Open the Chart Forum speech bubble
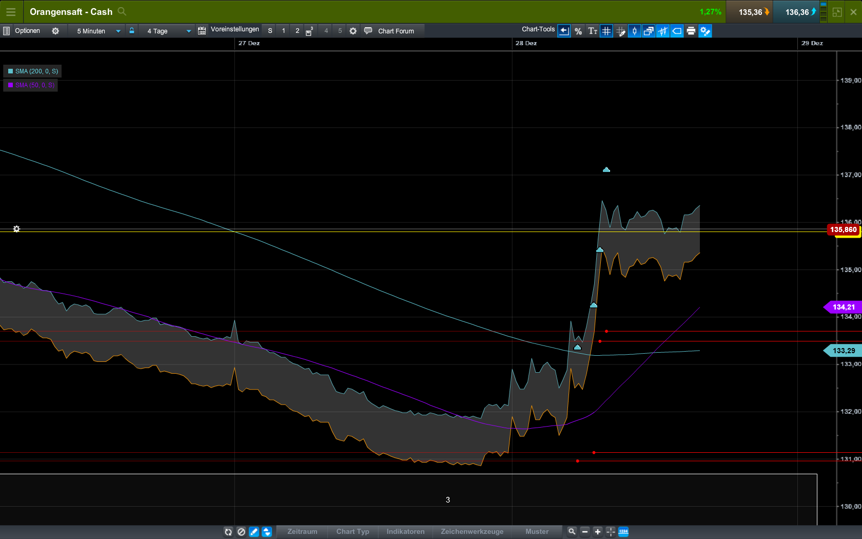Image resolution: width=862 pixels, height=539 pixels. point(368,31)
